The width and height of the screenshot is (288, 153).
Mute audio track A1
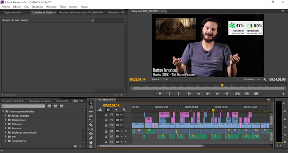122,131
